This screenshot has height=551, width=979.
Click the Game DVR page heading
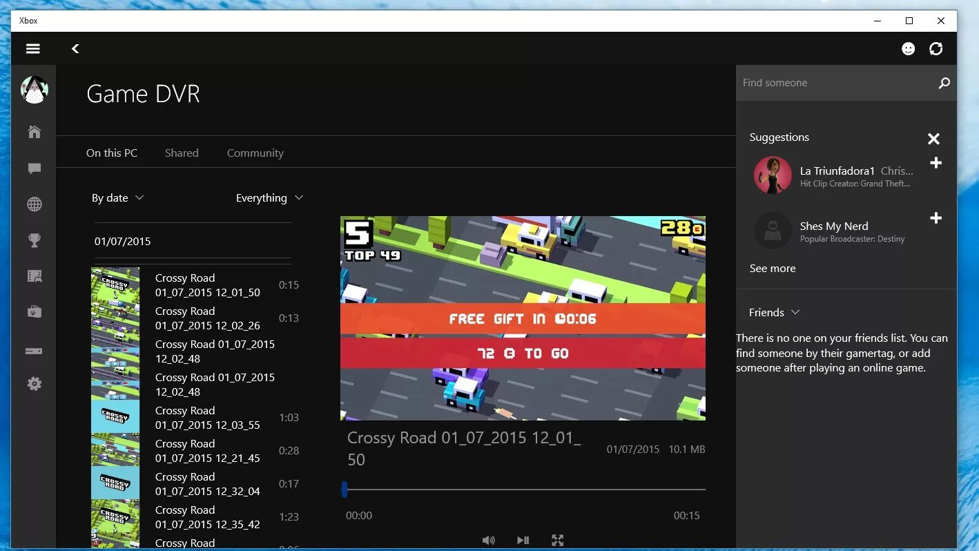coord(143,94)
